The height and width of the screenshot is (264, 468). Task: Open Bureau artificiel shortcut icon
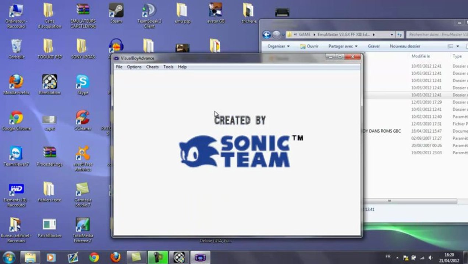[16, 230]
